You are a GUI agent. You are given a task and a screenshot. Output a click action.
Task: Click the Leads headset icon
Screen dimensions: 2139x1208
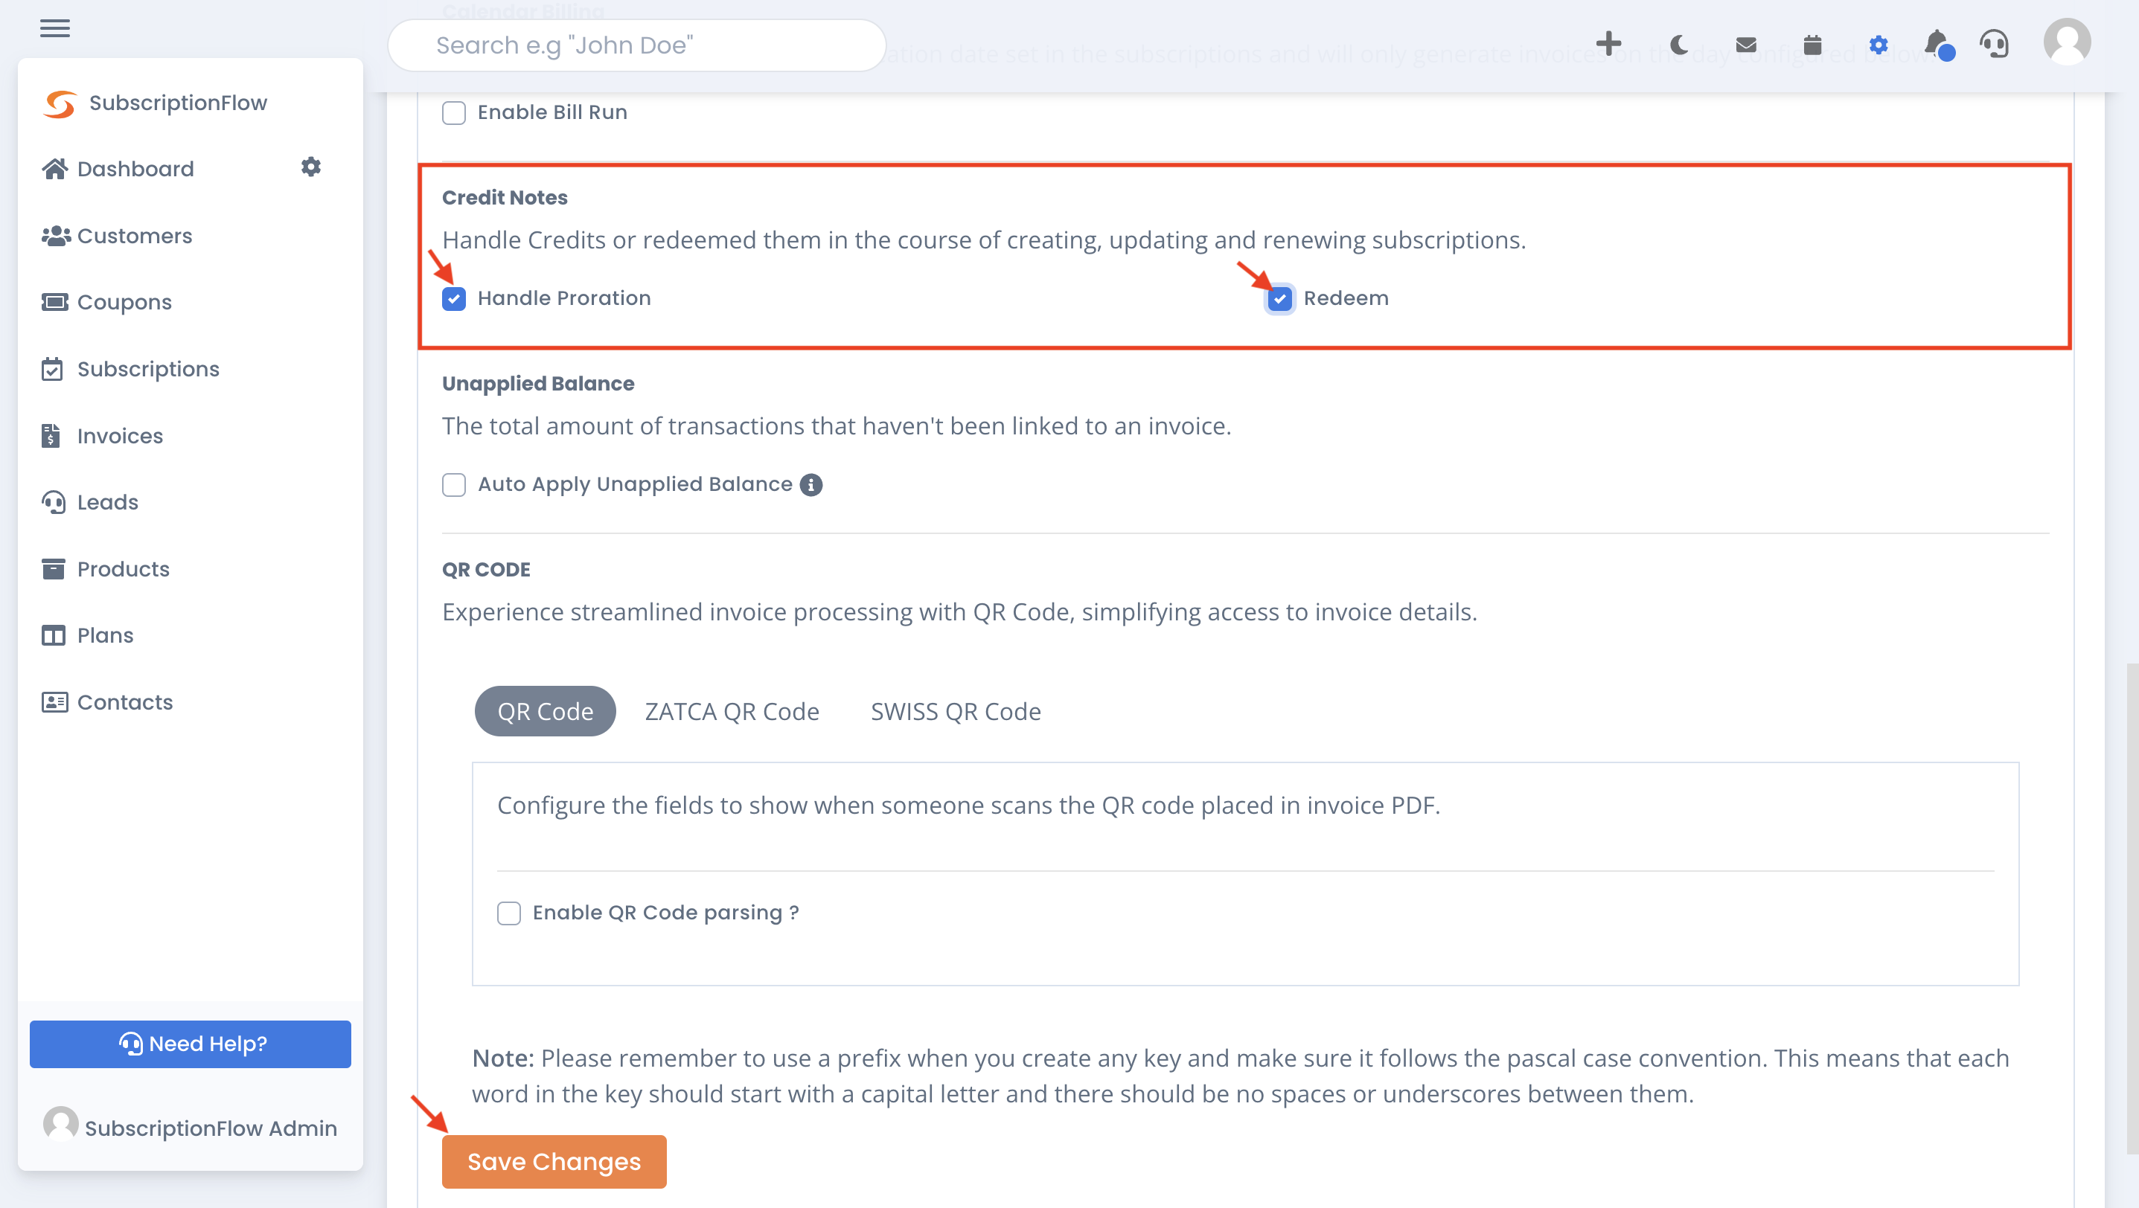[54, 502]
